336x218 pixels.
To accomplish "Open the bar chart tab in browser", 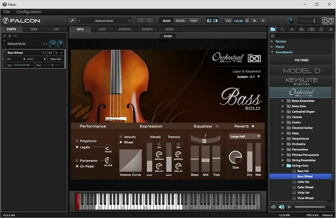I will coord(331,29).
